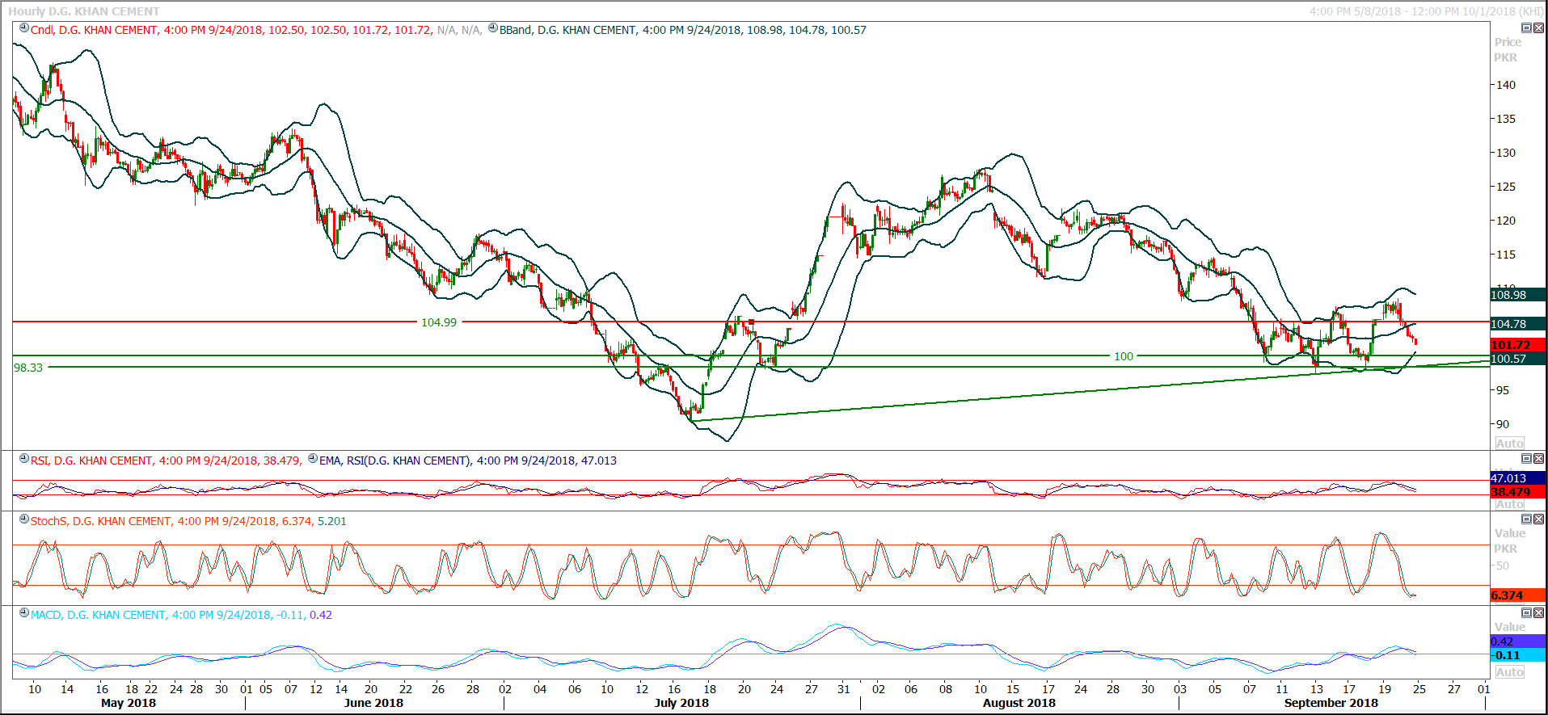1548x715 pixels.
Task: Click the red 101.72 last price tag
Action: [1516, 345]
